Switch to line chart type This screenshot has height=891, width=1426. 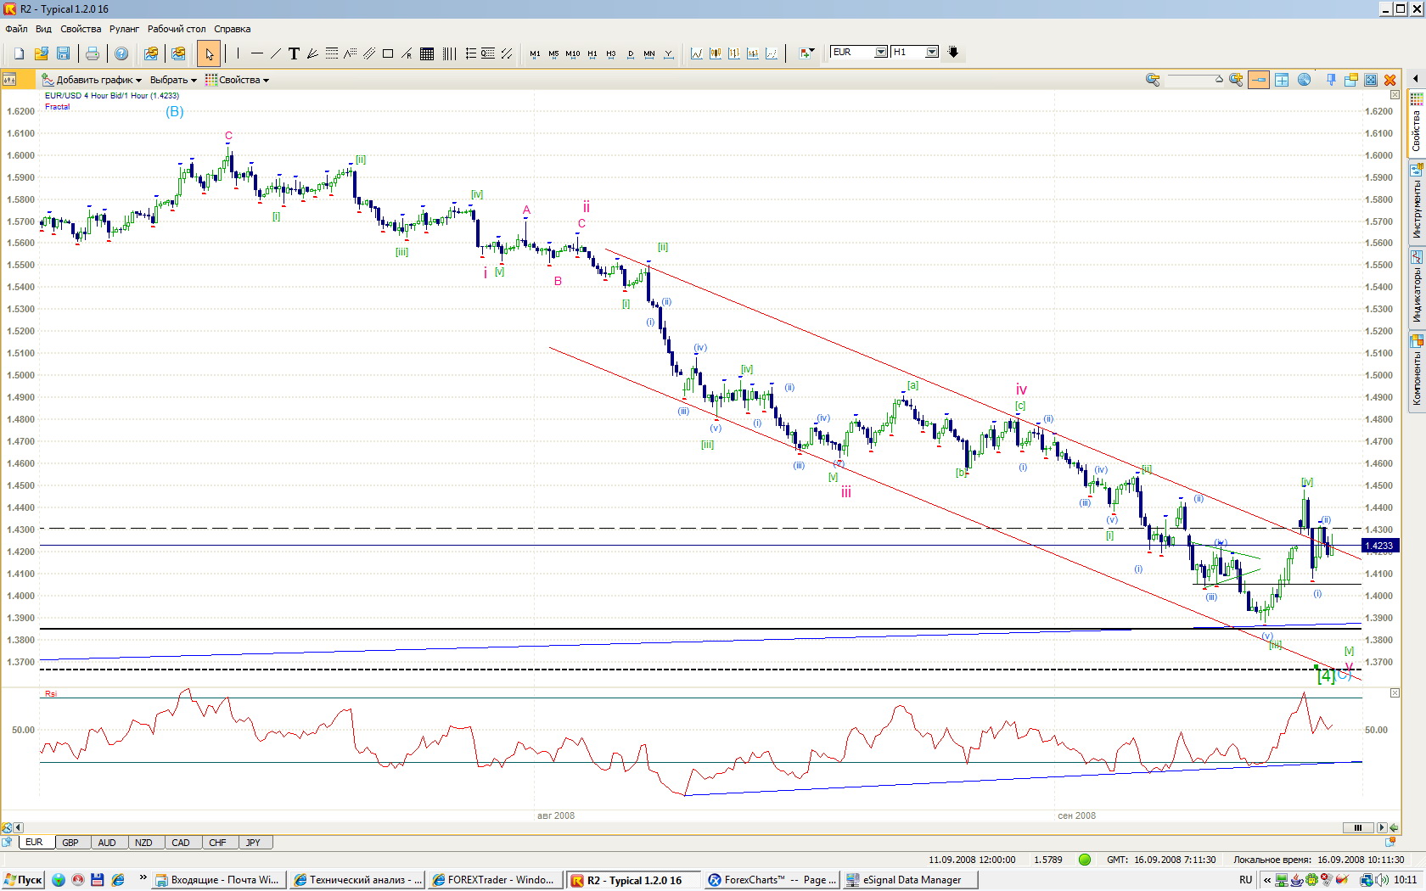click(x=697, y=53)
